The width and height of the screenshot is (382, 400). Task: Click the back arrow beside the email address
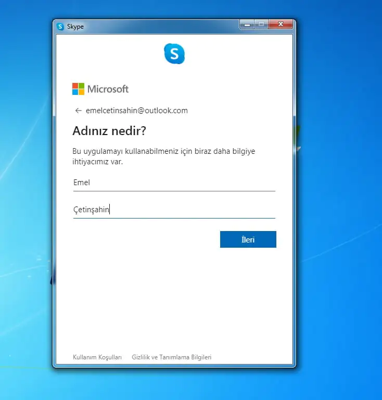point(78,111)
